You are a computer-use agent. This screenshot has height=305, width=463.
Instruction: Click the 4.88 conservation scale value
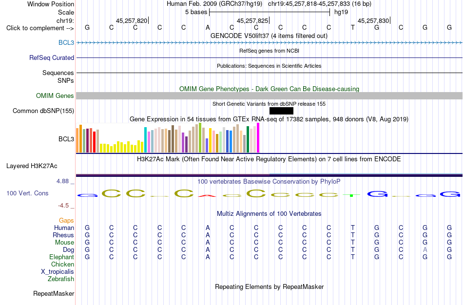coord(63,181)
